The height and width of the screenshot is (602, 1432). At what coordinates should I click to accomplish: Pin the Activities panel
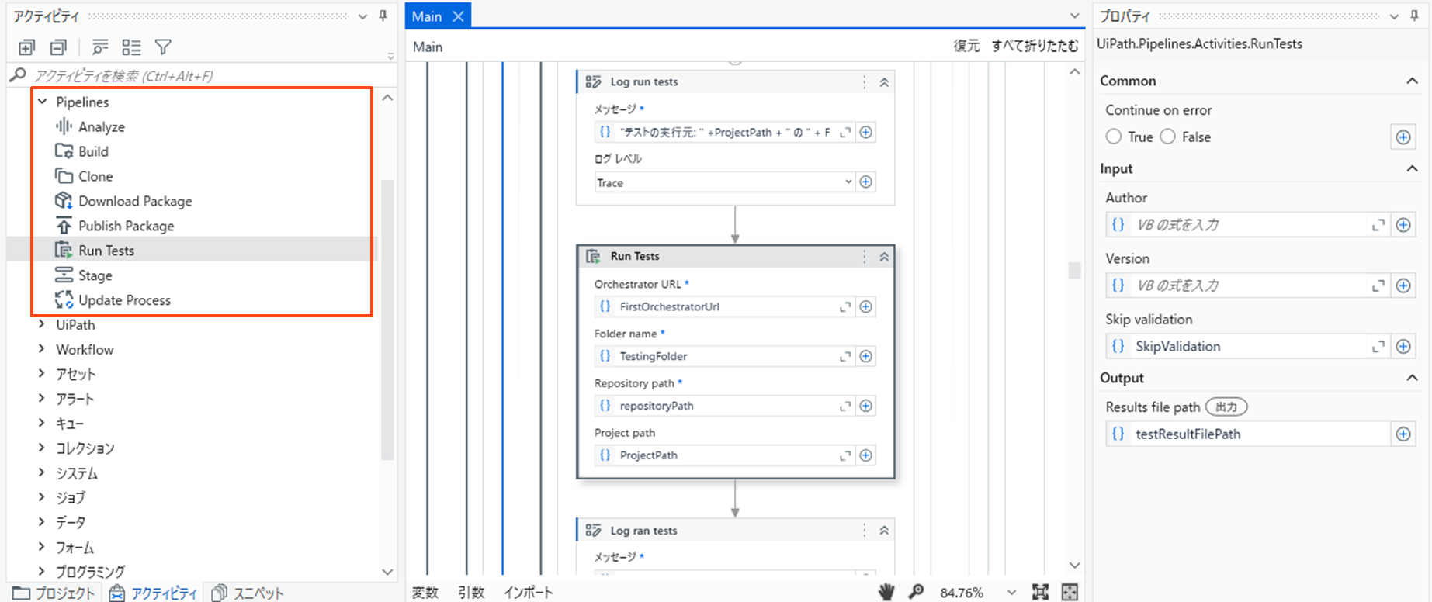point(383,16)
